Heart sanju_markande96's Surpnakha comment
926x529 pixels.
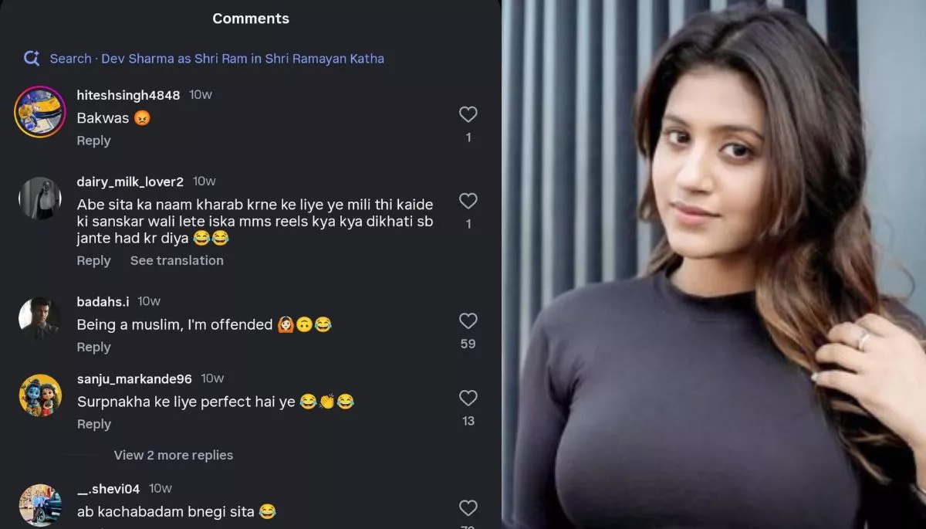pos(468,398)
